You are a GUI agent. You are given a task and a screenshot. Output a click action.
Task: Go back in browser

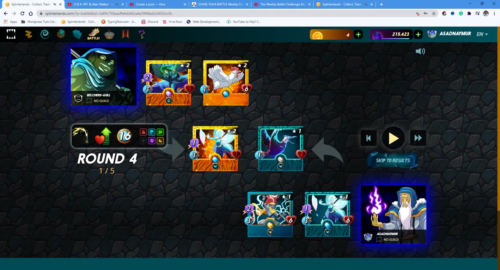pyautogui.click(x=5, y=13)
